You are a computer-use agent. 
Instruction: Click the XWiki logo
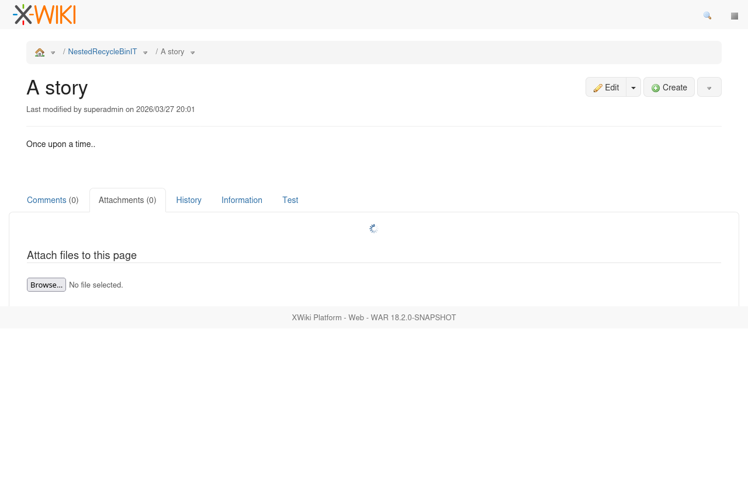(x=44, y=15)
